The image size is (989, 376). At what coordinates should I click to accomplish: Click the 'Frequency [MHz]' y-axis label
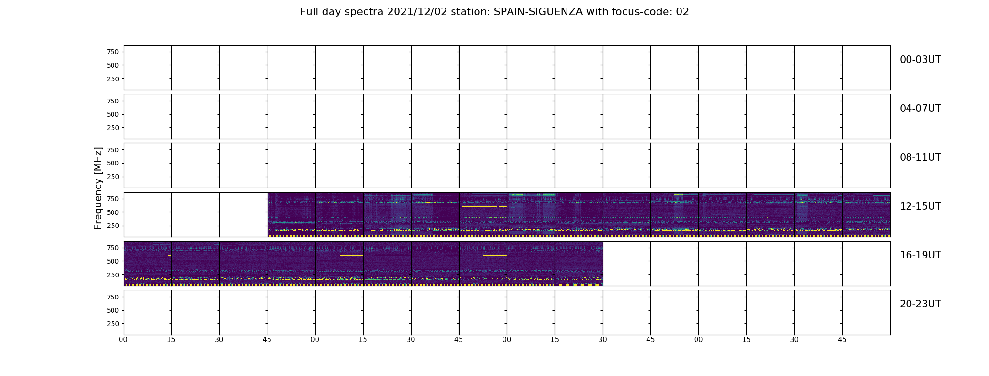(98, 188)
